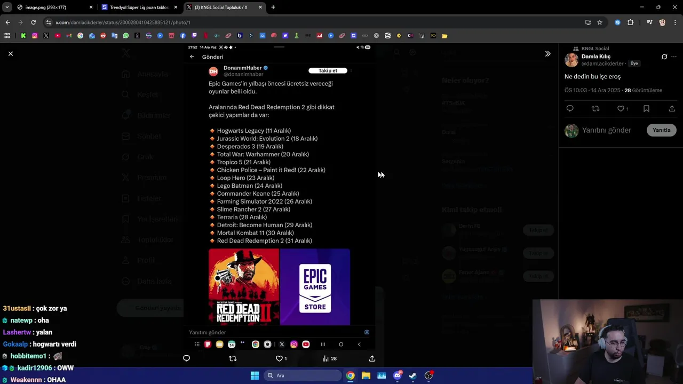Open the @damlacikderler handle link
The image size is (683, 384).
point(602,63)
